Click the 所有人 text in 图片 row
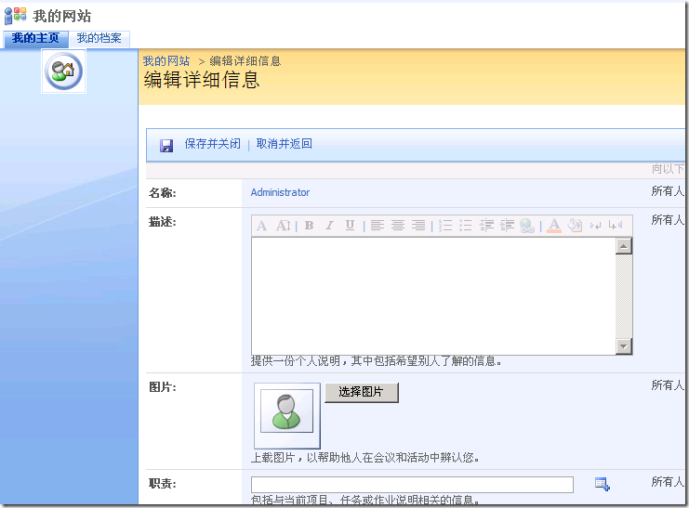The image size is (689, 508). click(668, 385)
